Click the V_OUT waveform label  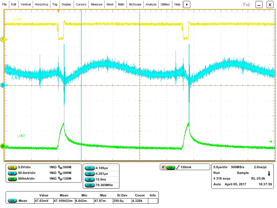[x=18, y=19]
